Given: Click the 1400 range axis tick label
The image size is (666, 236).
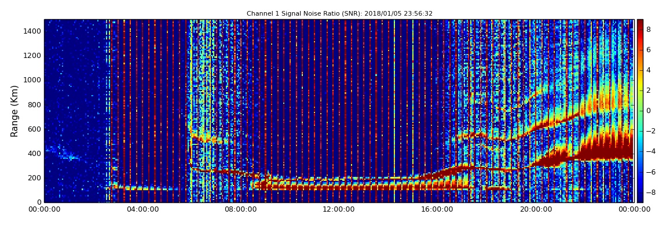Looking at the screenshot, I should point(32,31).
